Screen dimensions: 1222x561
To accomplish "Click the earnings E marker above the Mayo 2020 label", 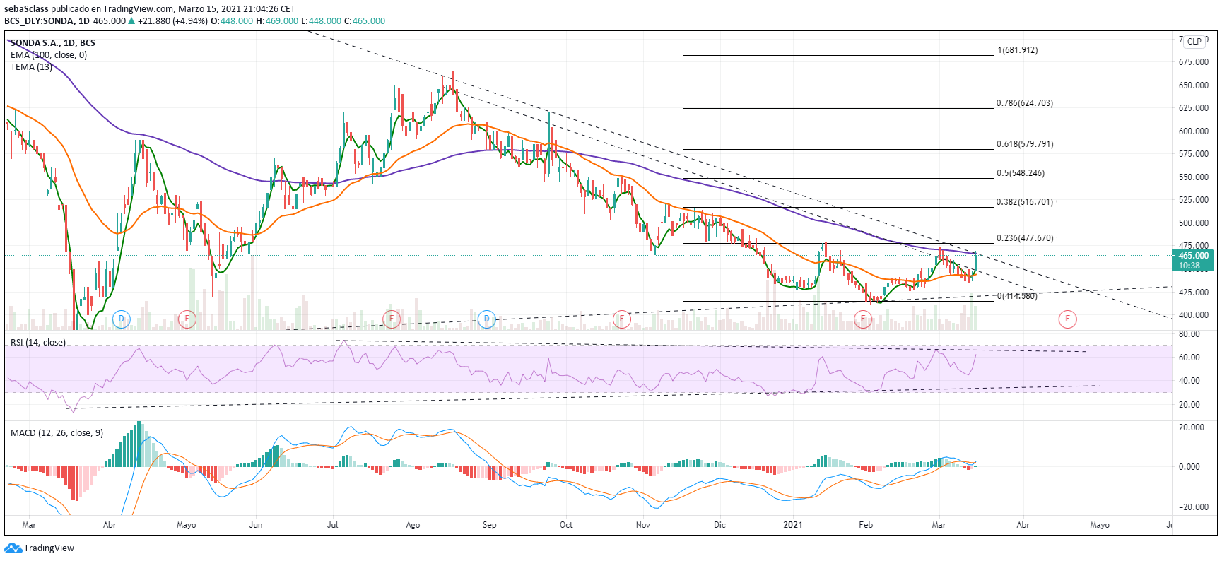I will [187, 319].
